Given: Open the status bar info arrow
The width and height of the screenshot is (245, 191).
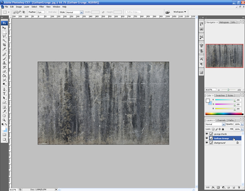Looking at the screenshot, I should tap(56, 190).
